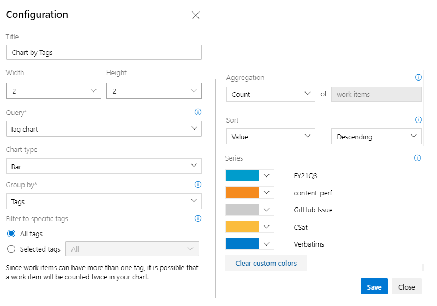Click the Close button
Screen dimensions: 437x306
[406, 286]
